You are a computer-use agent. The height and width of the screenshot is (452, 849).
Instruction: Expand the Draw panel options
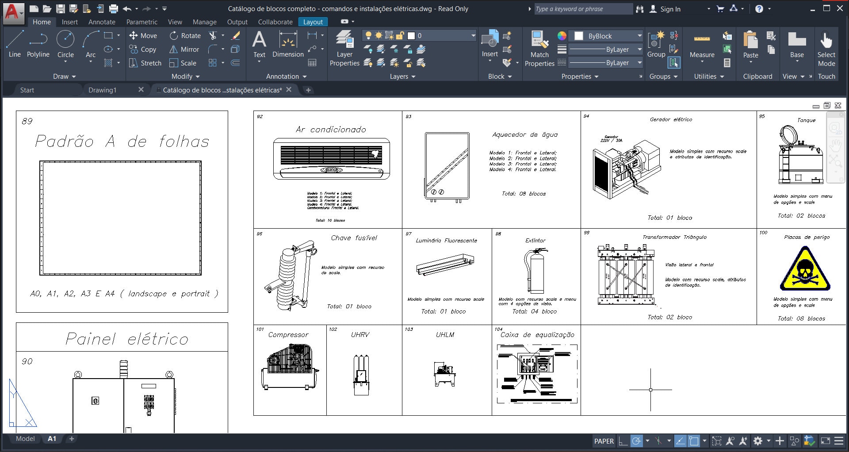click(64, 76)
